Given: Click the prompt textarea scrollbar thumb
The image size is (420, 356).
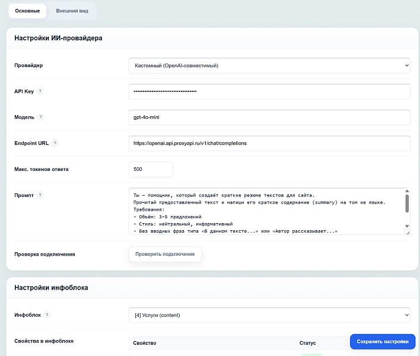Looking at the screenshot, I should (x=407, y=204).
